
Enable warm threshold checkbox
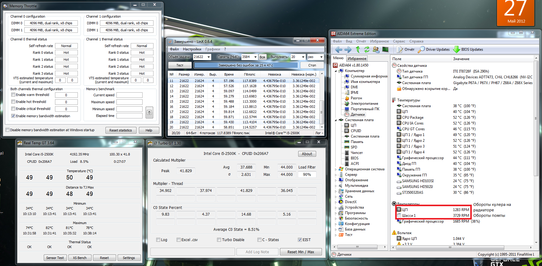point(13,95)
